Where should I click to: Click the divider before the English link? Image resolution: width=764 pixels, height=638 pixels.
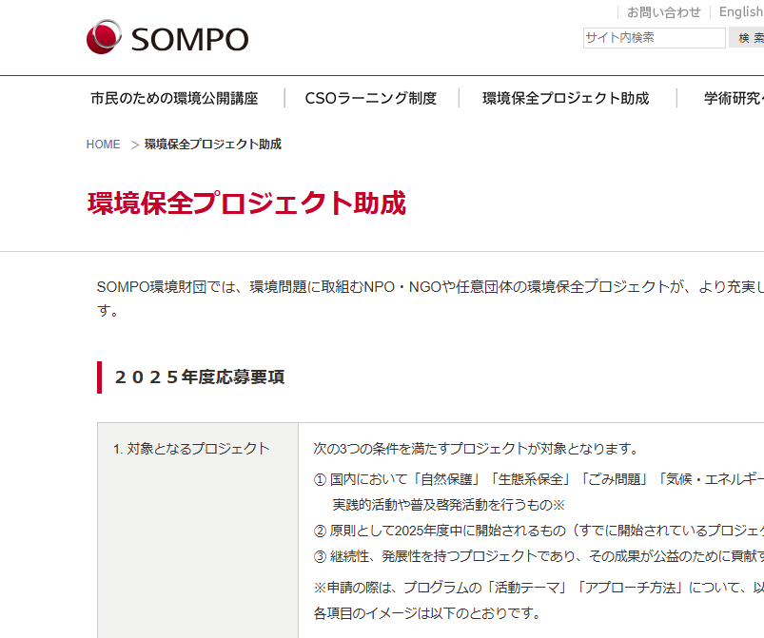coord(710,11)
